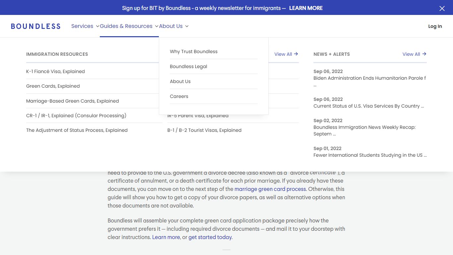
Task: Click the arrow icon in News + Alerts header
Action: click(x=424, y=54)
